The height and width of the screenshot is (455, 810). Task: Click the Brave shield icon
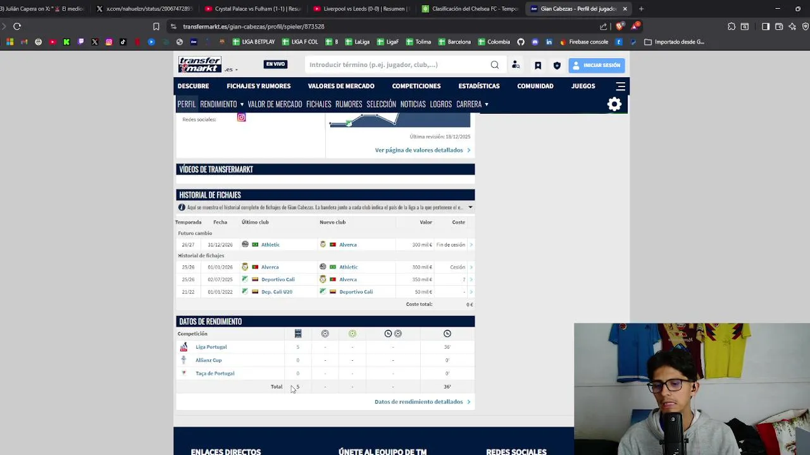[620, 27]
